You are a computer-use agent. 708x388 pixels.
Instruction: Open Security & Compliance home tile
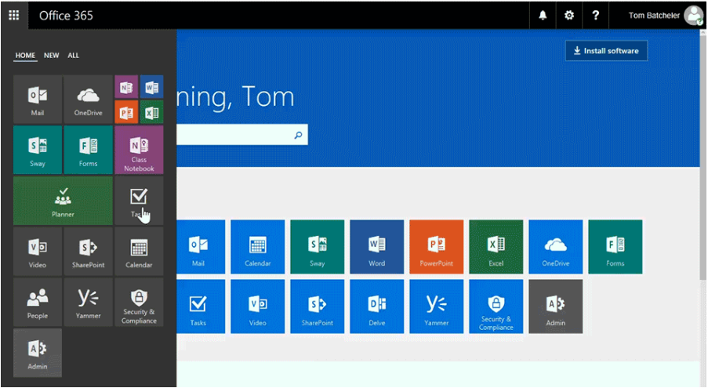[496, 306]
